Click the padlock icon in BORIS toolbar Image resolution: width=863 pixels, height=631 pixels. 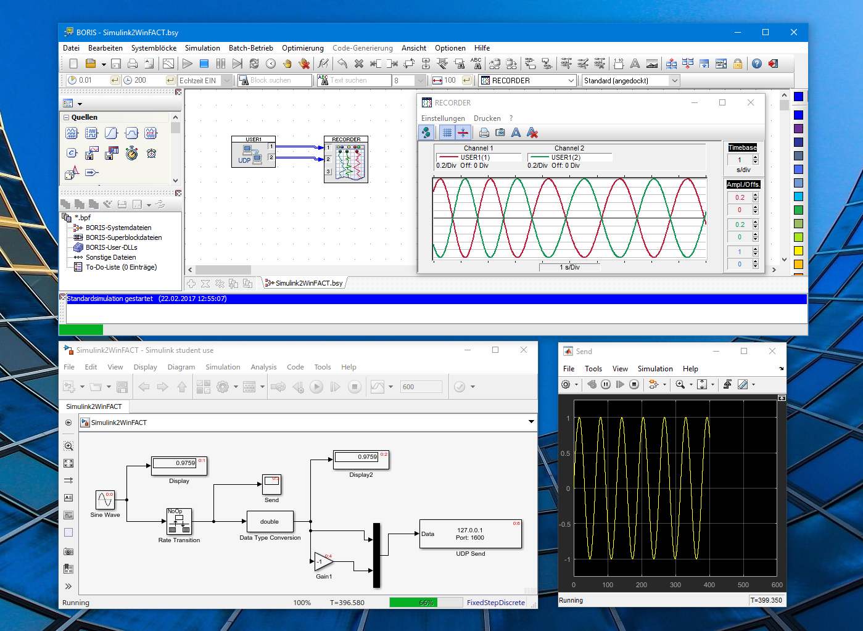point(738,64)
